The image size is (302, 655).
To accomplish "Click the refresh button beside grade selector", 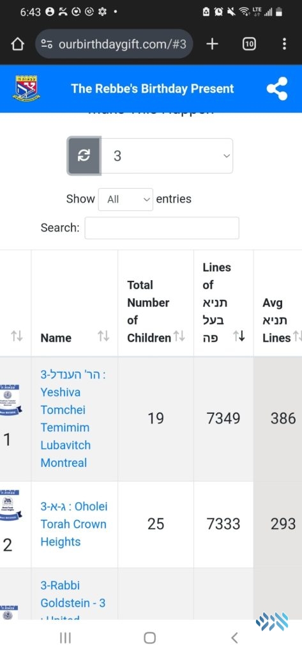I will click(84, 156).
